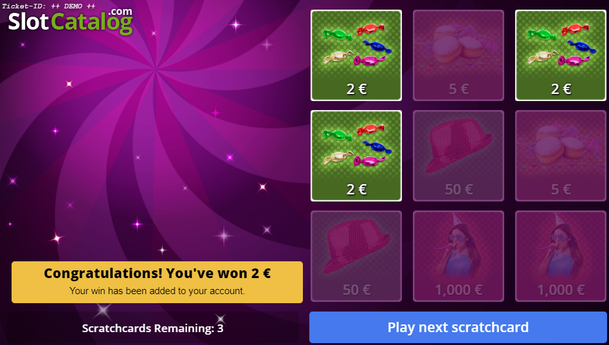
Task: Choose the pink hat 50 € card in center
Action: (x=459, y=156)
